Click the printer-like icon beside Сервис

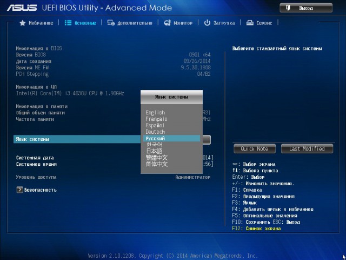point(250,23)
